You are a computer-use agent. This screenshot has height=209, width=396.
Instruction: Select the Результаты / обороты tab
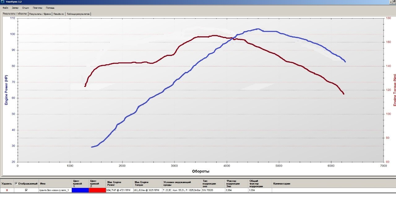[15, 14]
